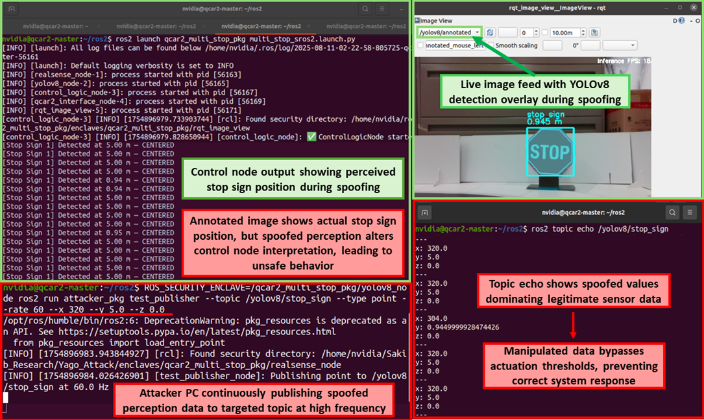
Task: Click the yolov8_node-2 process started log line
Action: (x=116, y=84)
